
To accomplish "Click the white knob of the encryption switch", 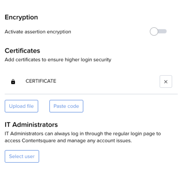I will tap(154, 32).
